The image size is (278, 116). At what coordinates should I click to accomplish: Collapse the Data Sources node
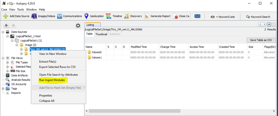pyautogui.click(x=3, y=32)
